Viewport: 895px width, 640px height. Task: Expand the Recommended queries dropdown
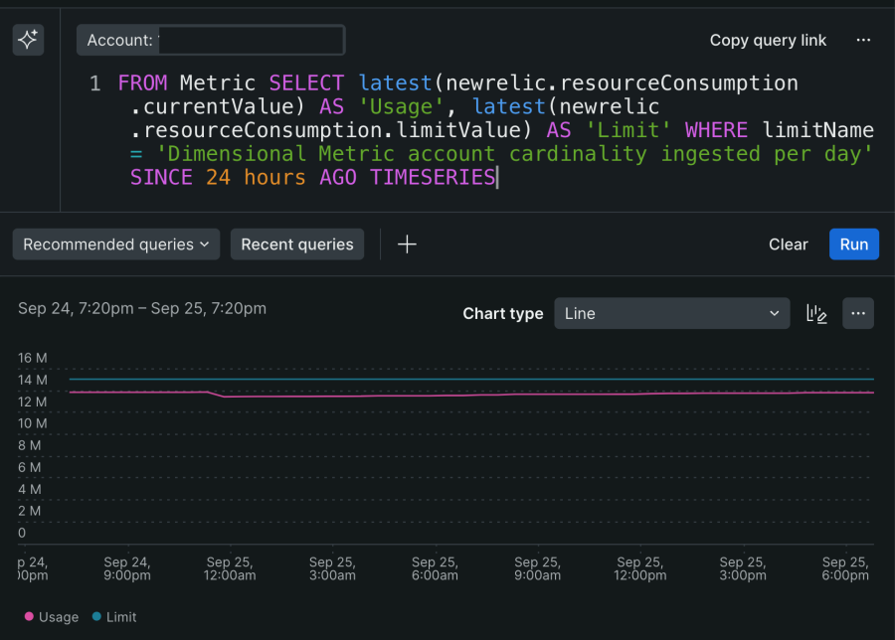[116, 244]
